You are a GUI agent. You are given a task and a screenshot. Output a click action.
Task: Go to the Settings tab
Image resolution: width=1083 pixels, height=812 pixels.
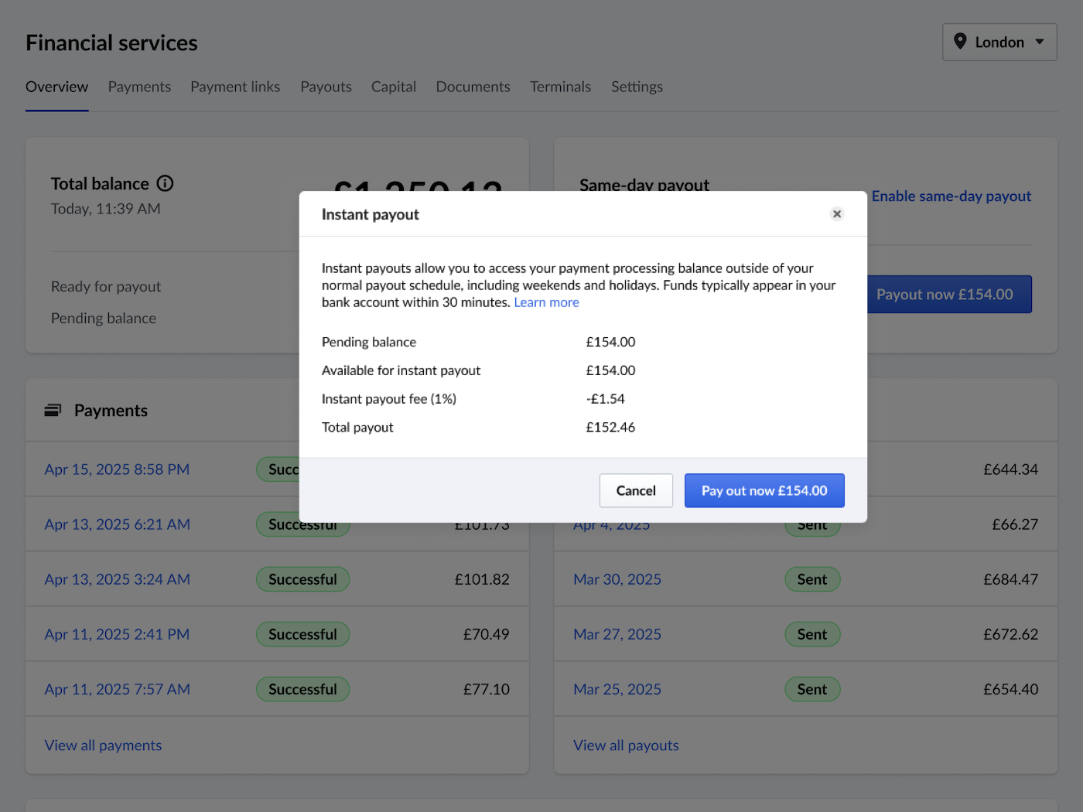coord(637,87)
